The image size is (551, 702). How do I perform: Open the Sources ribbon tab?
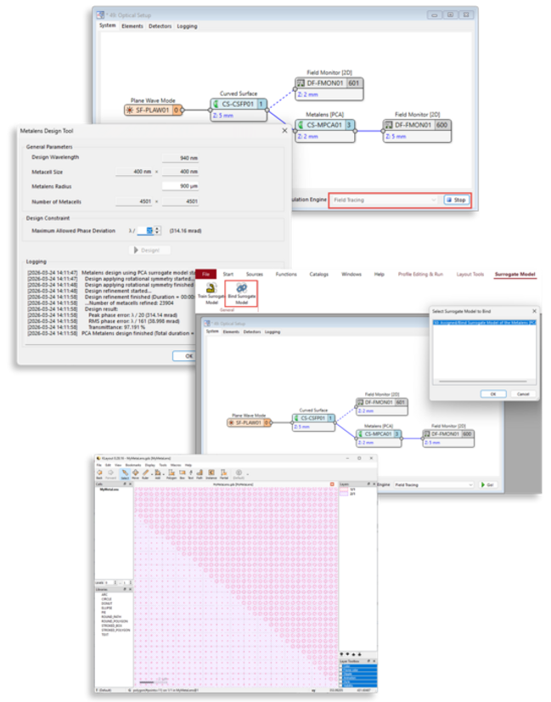(254, 275)
